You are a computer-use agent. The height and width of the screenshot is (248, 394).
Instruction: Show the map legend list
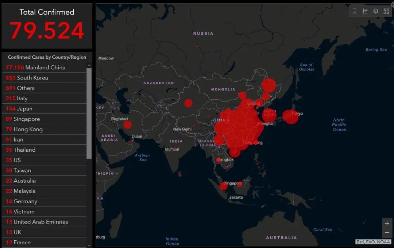(x=365, y=11)
